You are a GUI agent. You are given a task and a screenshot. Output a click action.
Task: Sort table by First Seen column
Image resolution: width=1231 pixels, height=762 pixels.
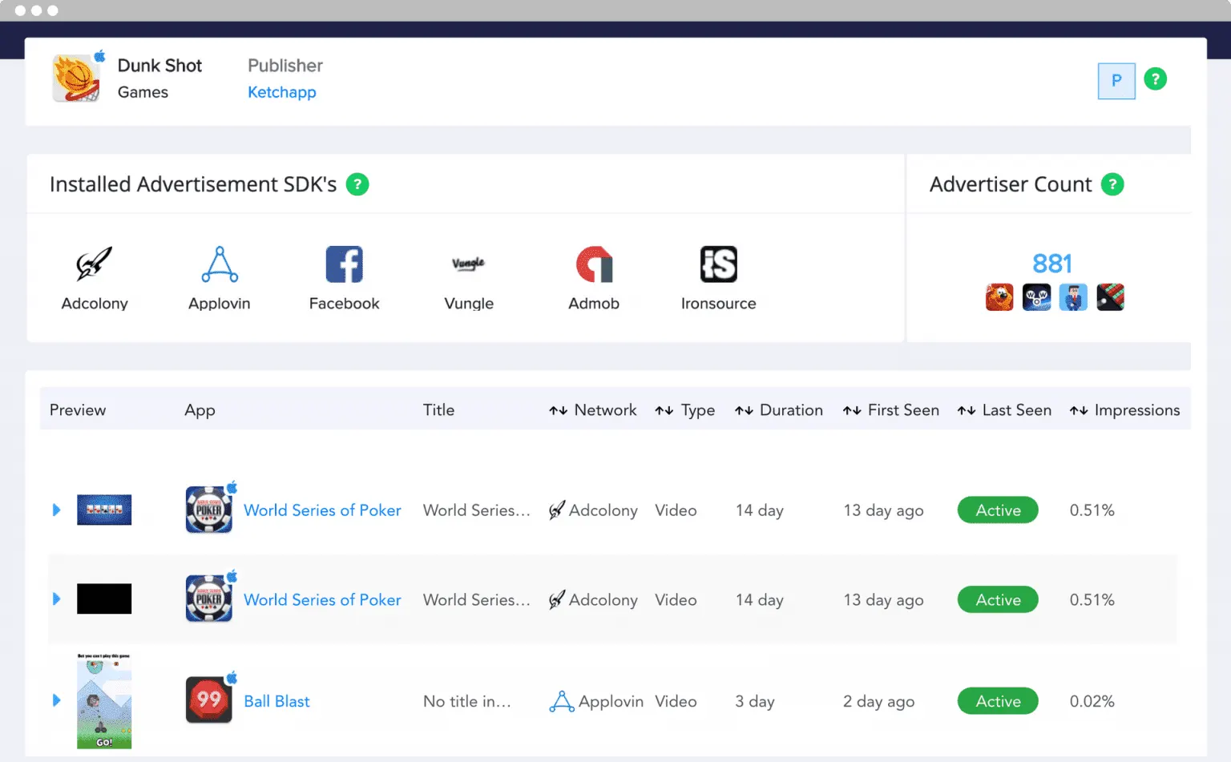890,410
